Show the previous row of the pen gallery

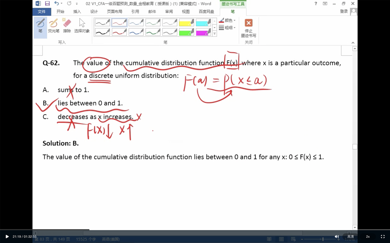coord(214,21)
